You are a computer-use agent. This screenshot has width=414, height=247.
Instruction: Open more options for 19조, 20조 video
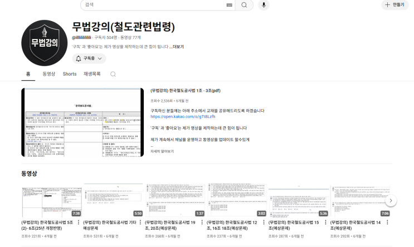(x=202, y=223)
